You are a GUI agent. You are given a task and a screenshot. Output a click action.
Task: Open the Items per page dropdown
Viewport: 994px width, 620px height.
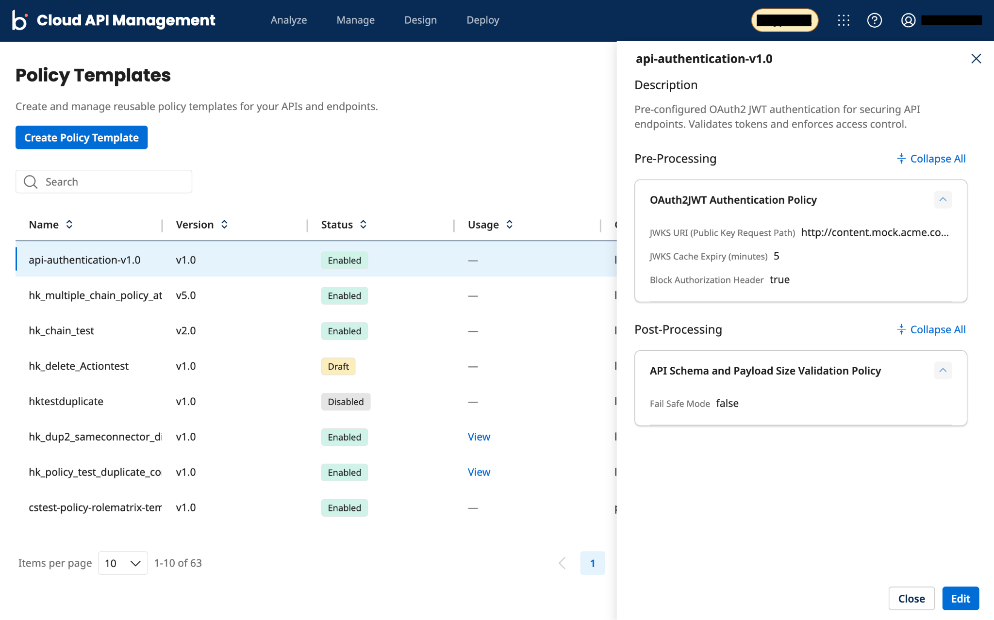123,563
